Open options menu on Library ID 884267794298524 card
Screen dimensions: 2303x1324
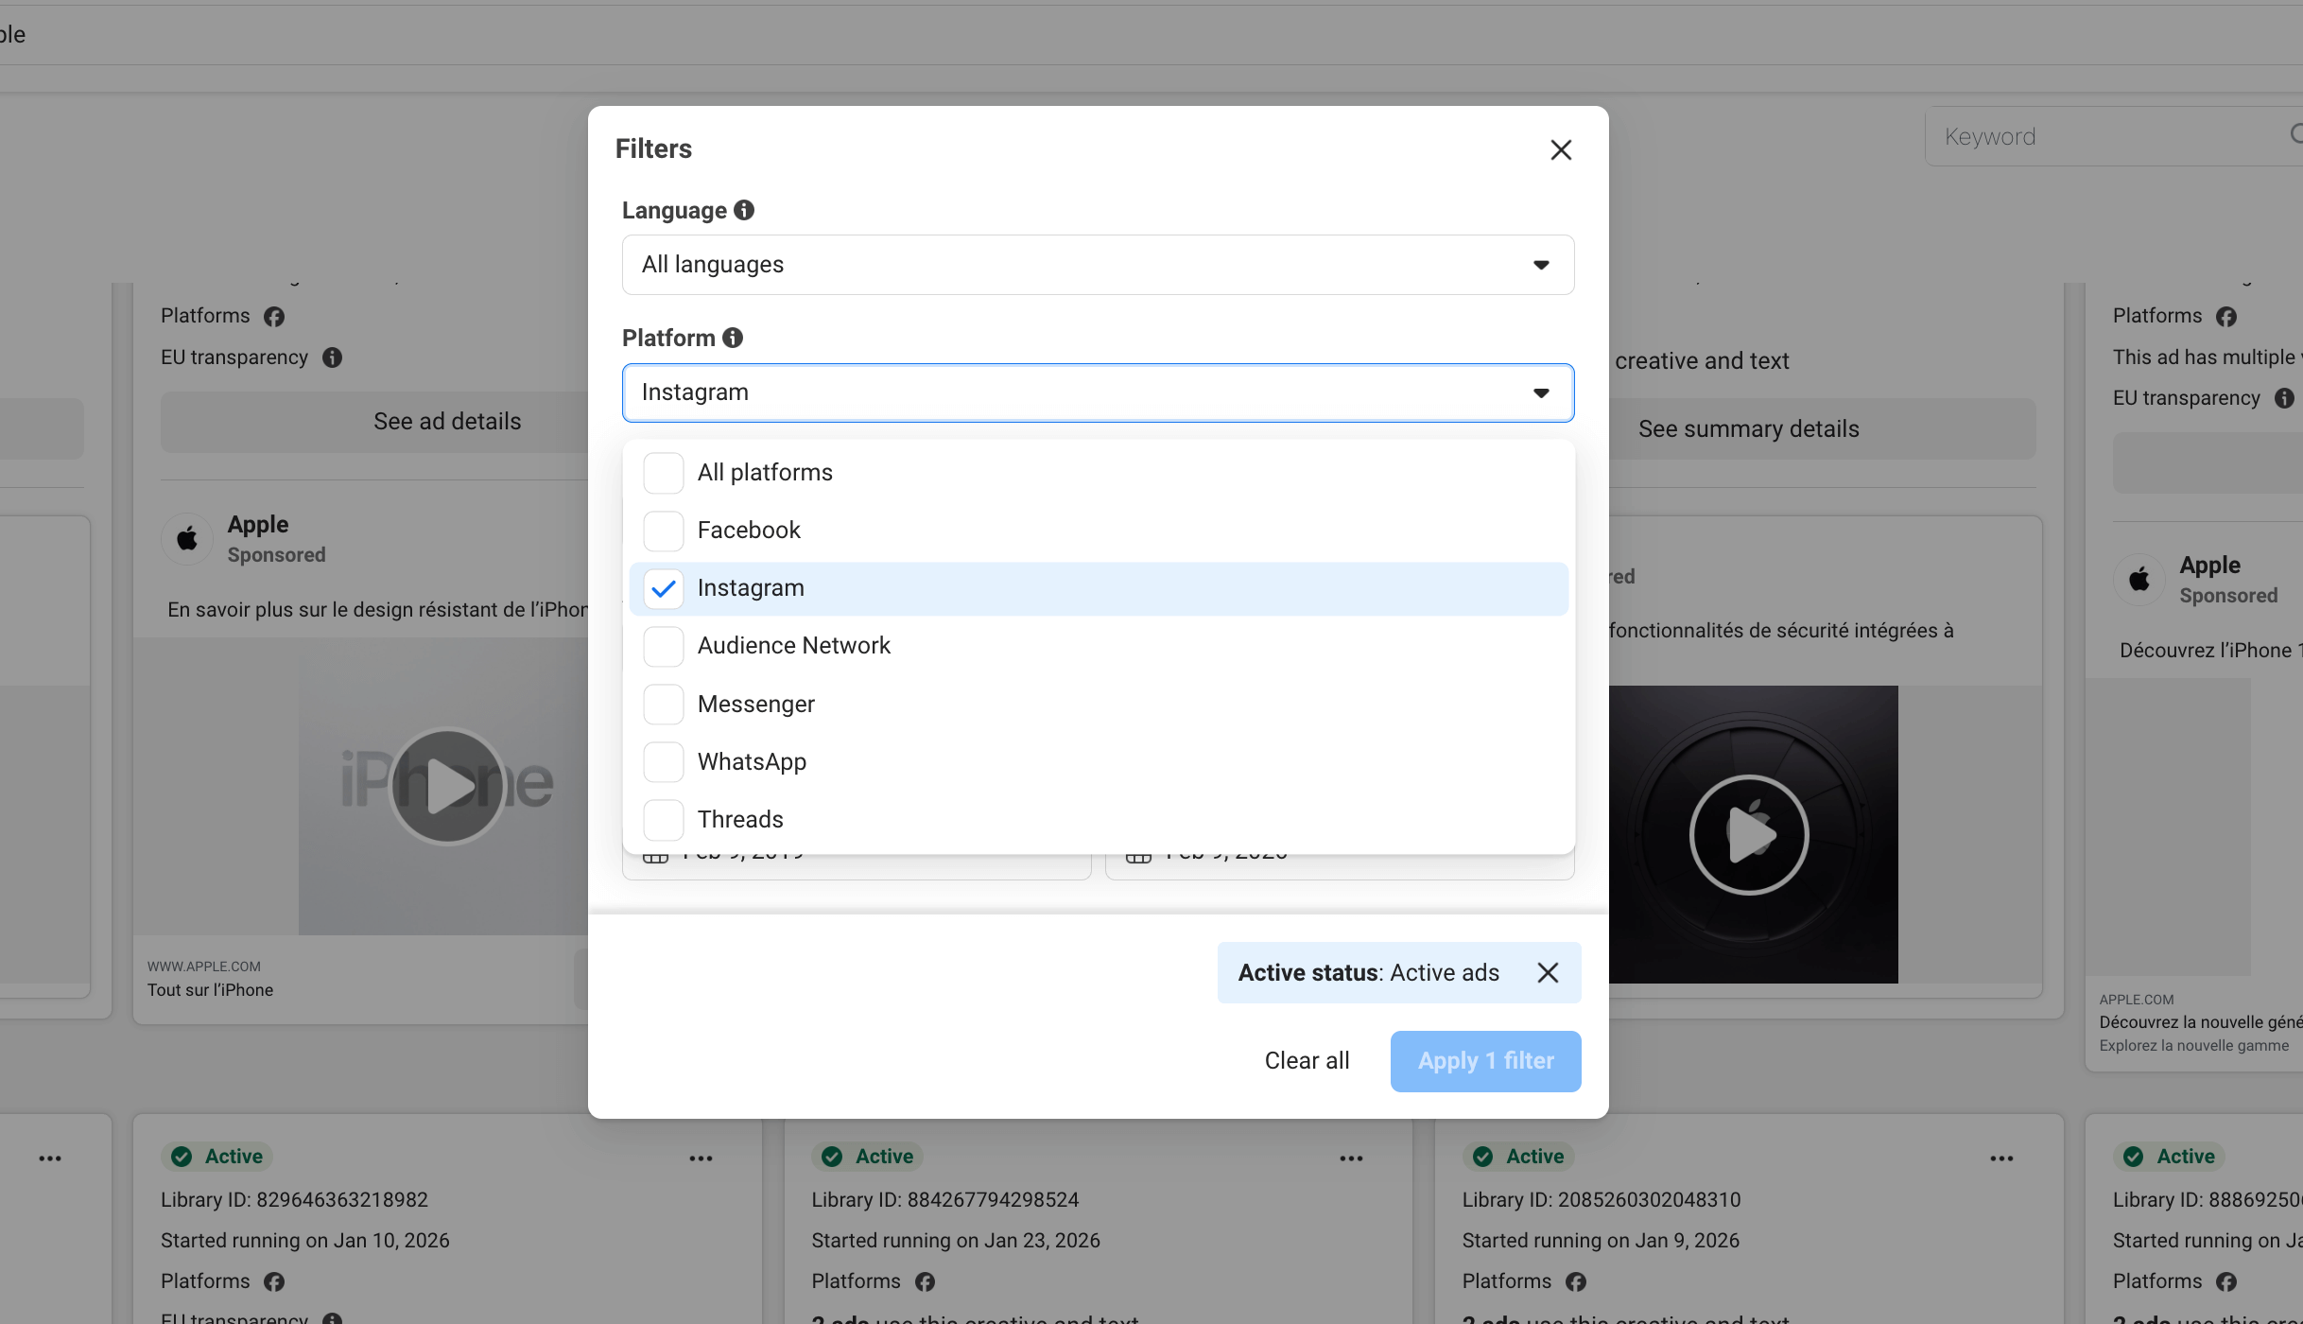pyautogui.click(x=1351, y=1158)
